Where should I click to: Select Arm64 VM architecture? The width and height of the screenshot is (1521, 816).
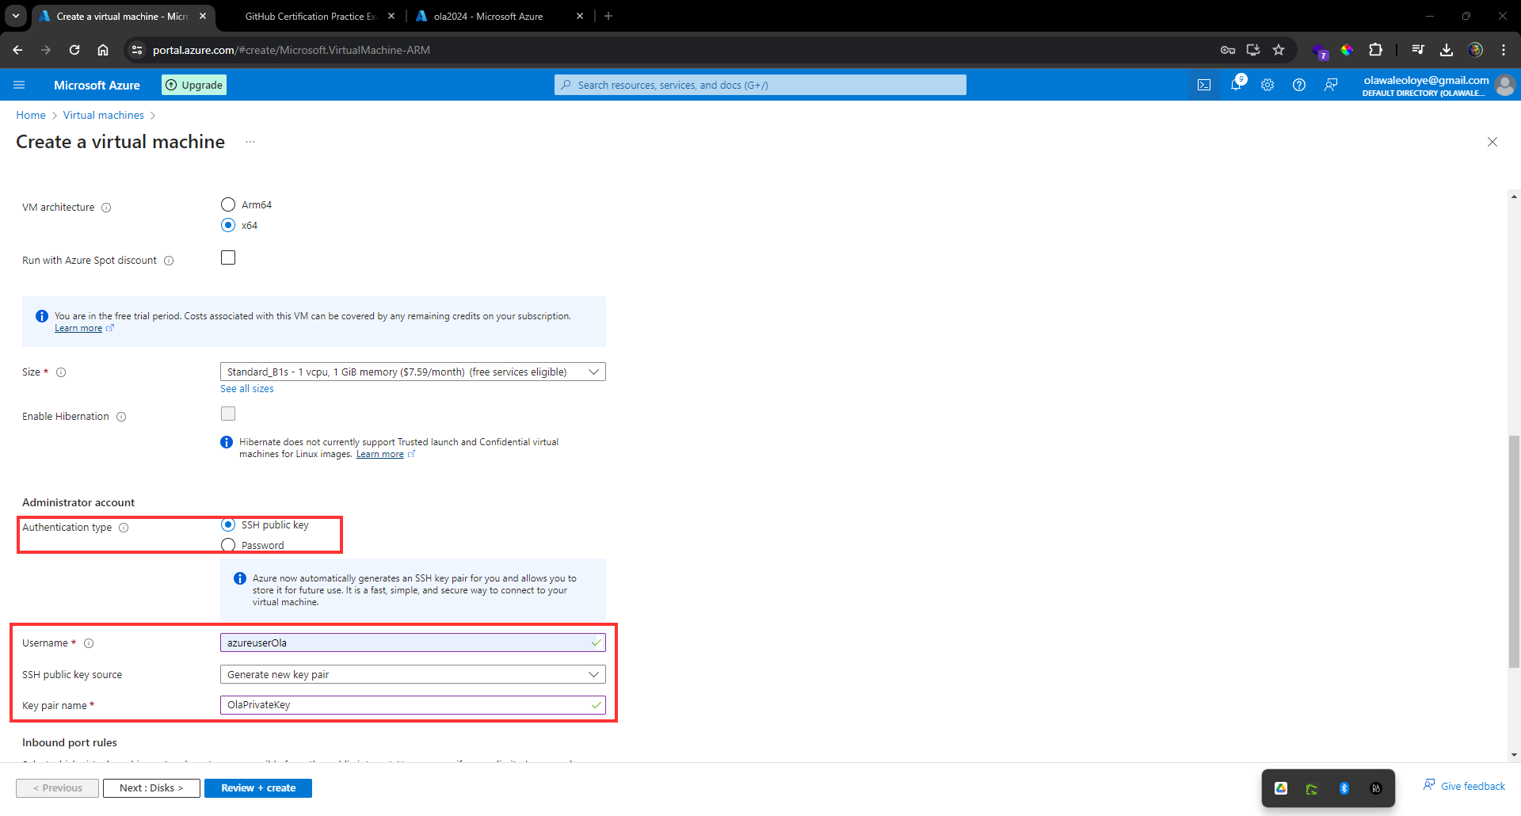pos(228,204)
